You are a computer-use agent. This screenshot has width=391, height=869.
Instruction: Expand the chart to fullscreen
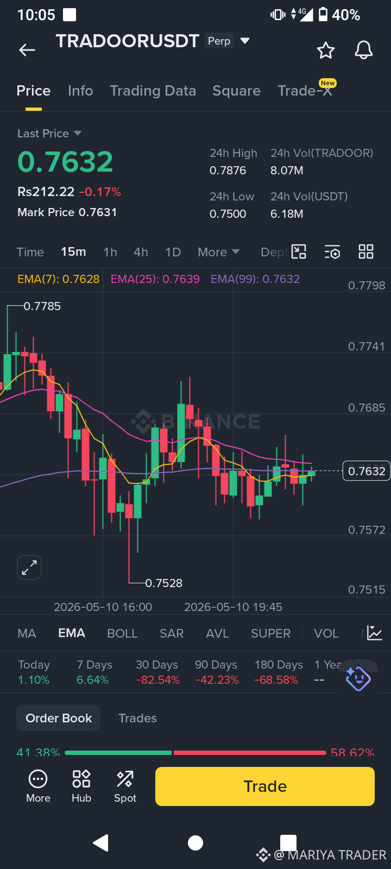click(29, 568)
